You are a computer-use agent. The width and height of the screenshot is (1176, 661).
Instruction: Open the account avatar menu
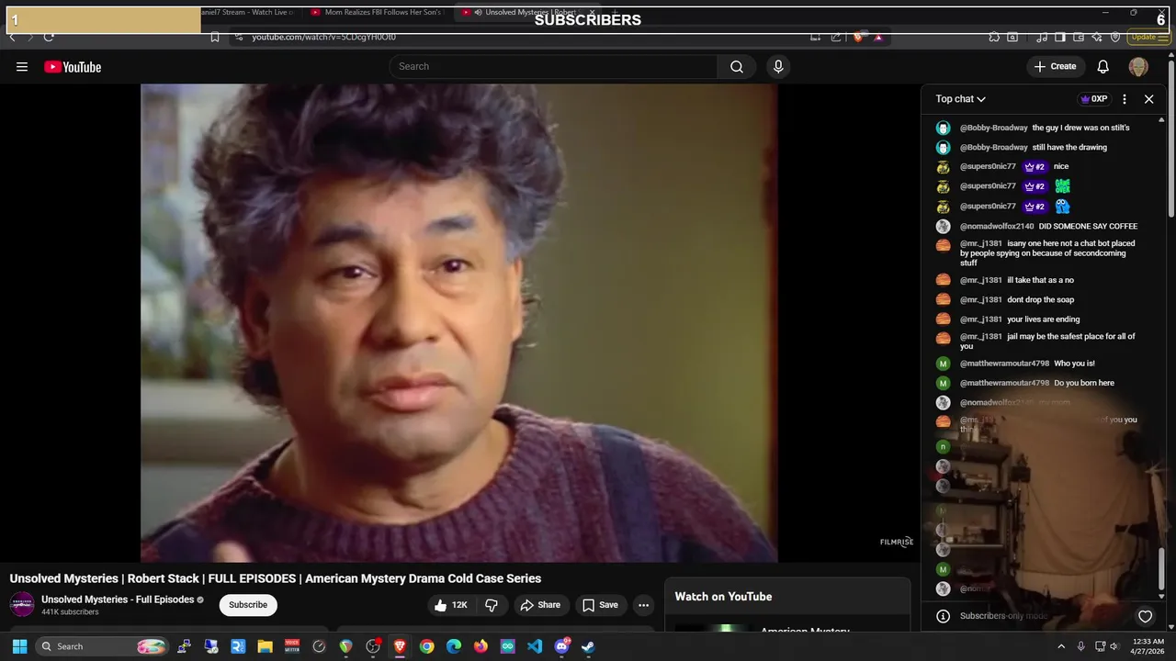coord(1138,67)
